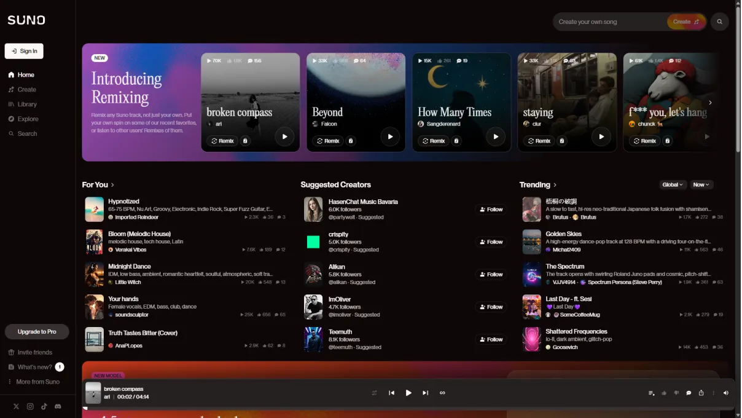This screenshot has width=742, height=418.
Task: Toggle shuffle in the player bar
Action: 374,393
